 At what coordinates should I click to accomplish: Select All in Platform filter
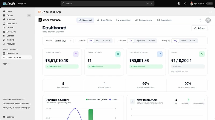click(91, 41)
